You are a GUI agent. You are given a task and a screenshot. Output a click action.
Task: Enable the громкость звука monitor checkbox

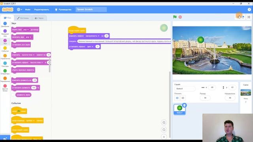click(x=13, y=95)
